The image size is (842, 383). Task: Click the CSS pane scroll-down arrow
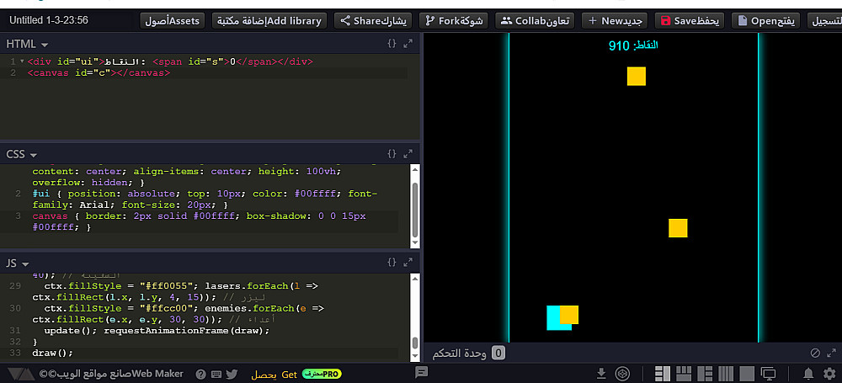click(x=415, y=244)
